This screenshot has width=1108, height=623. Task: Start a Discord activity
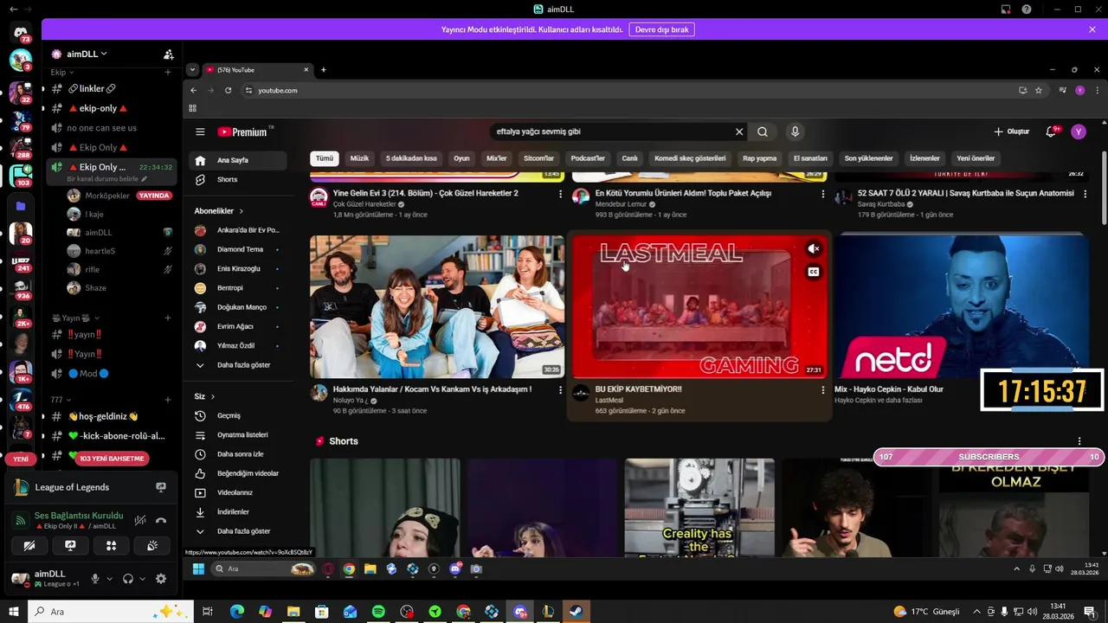coord(111,545)
